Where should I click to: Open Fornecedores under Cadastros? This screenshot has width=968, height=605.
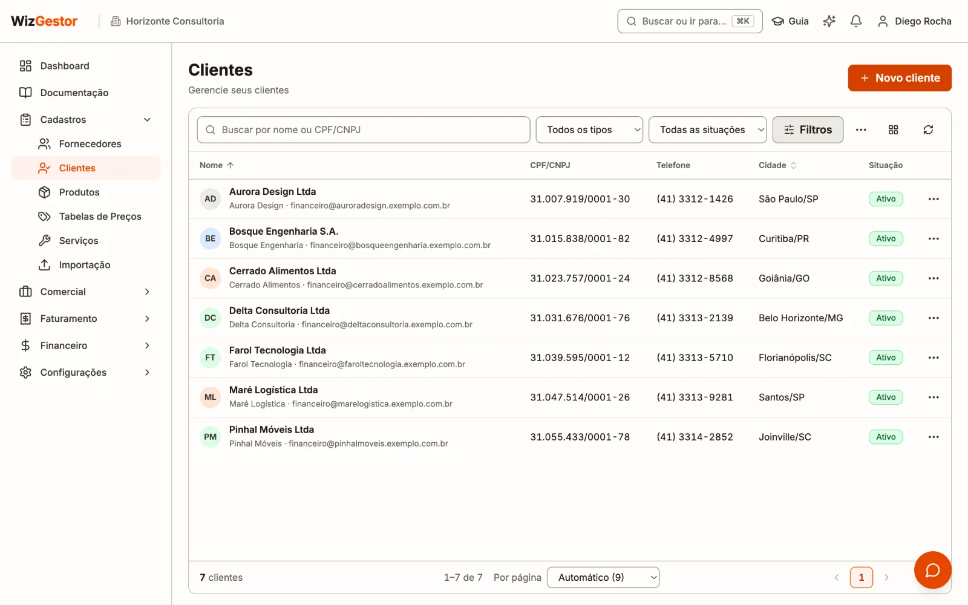click(x=85, y=144)
